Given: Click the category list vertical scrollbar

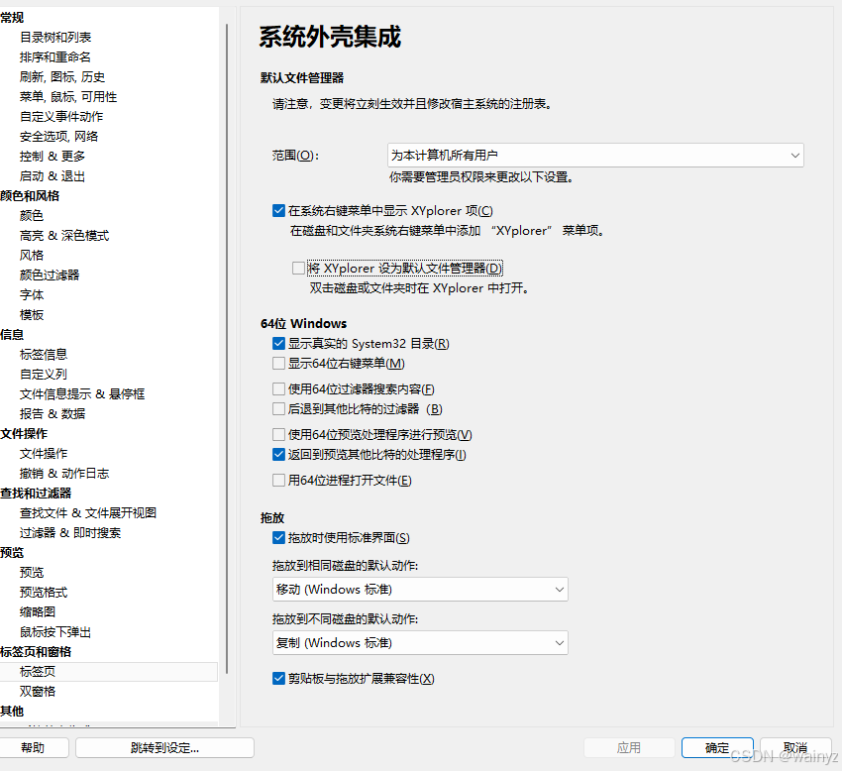Looking at the screenshot, I should tap(227, 348).
